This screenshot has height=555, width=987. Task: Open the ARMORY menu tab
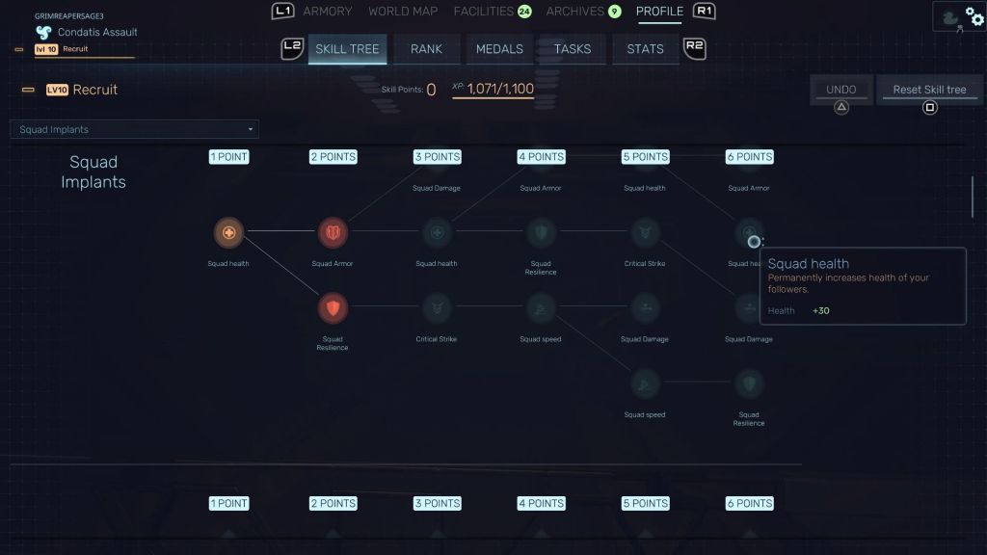(327, 12)
